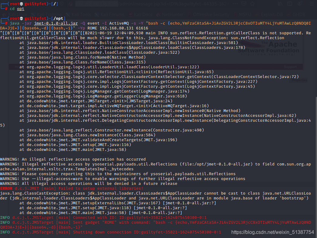317x238 pixels.
Task: Open GHDB bookmark in background browser
Action: pyautogui.click(x=296, y=15)
